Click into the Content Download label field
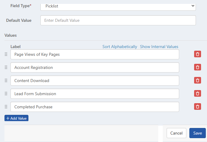Image resolution: width=207 pixels, height=142 pixels. tap(95, 81)
